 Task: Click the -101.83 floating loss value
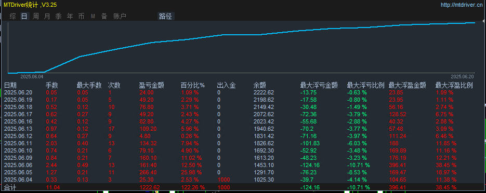click(x=310, y=143)
